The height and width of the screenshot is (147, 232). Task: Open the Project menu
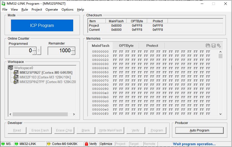pos(37,10)
